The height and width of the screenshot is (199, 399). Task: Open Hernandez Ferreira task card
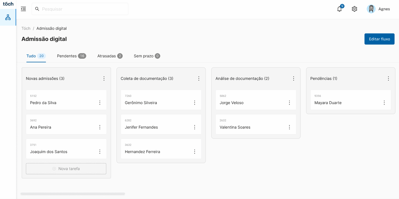pyautogui.click(x=161, y=149)
